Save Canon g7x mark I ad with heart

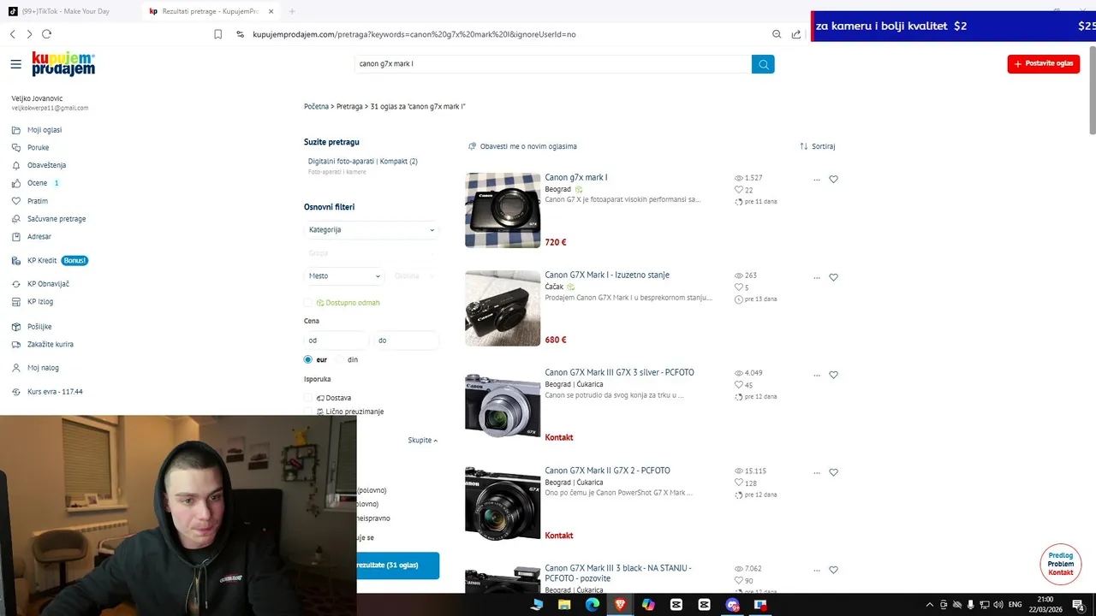coord(834,180)
